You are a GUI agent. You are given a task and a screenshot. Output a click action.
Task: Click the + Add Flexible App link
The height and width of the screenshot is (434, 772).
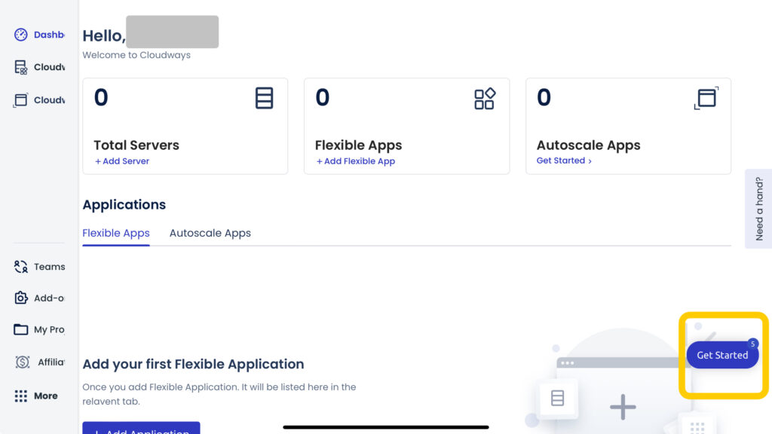point(356,161)
